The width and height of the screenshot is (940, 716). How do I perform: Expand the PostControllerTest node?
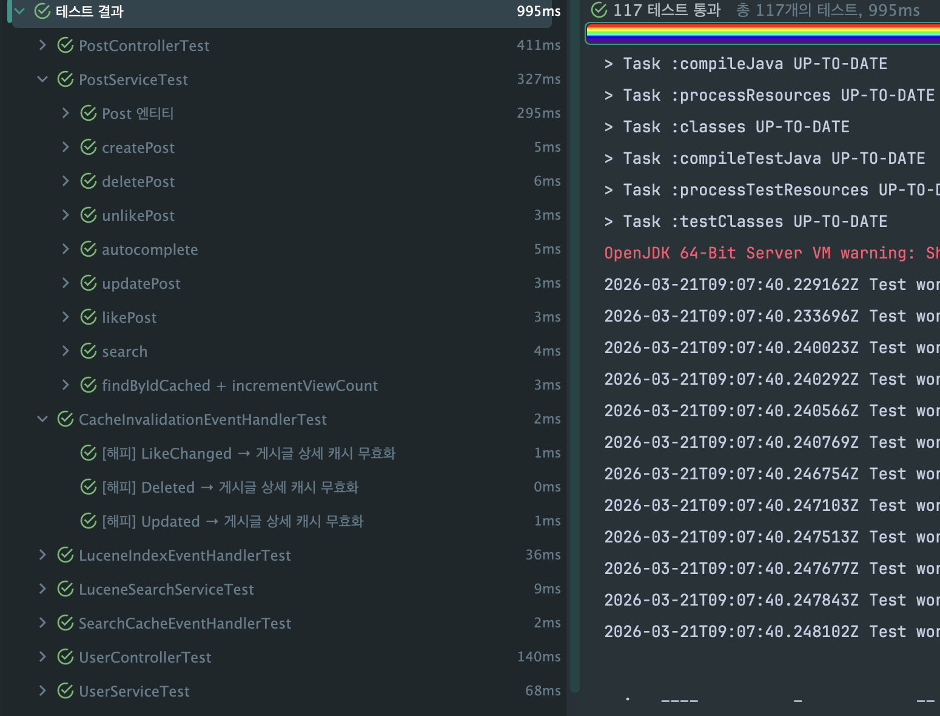tap(42, 46)
